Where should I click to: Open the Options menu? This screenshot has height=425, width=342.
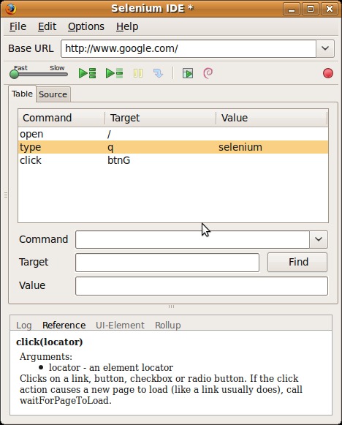click(x=85, y=26)
